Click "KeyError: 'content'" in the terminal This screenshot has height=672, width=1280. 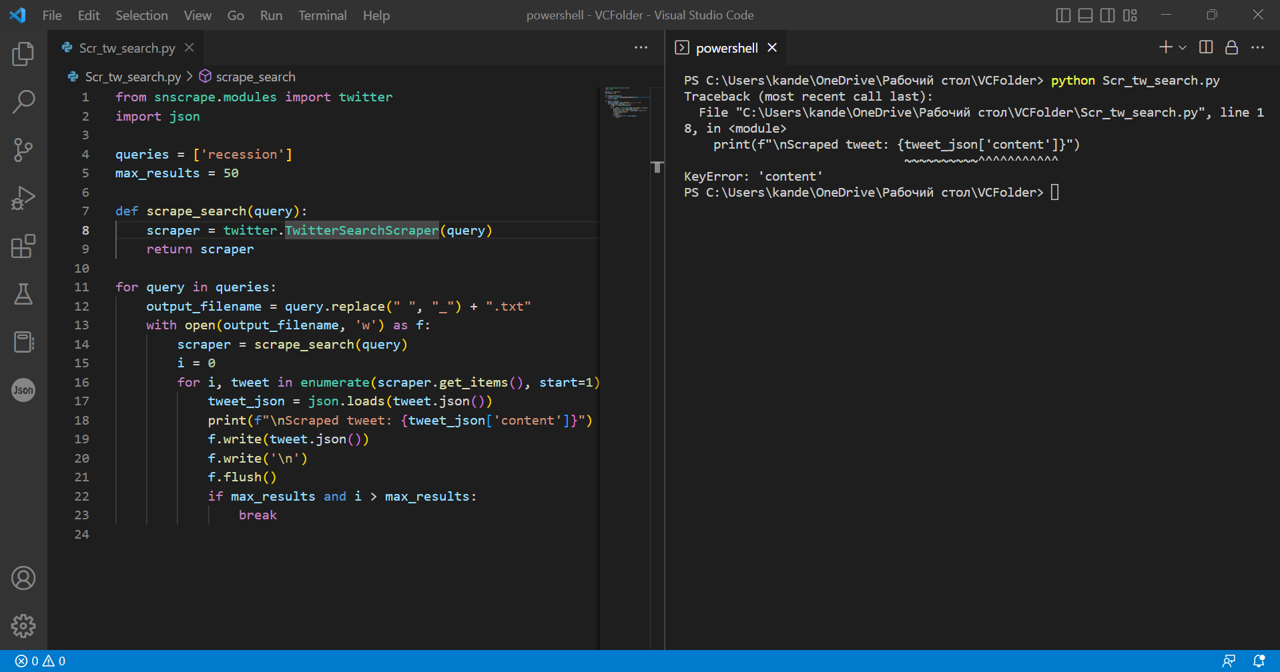[x=753, y=176]
